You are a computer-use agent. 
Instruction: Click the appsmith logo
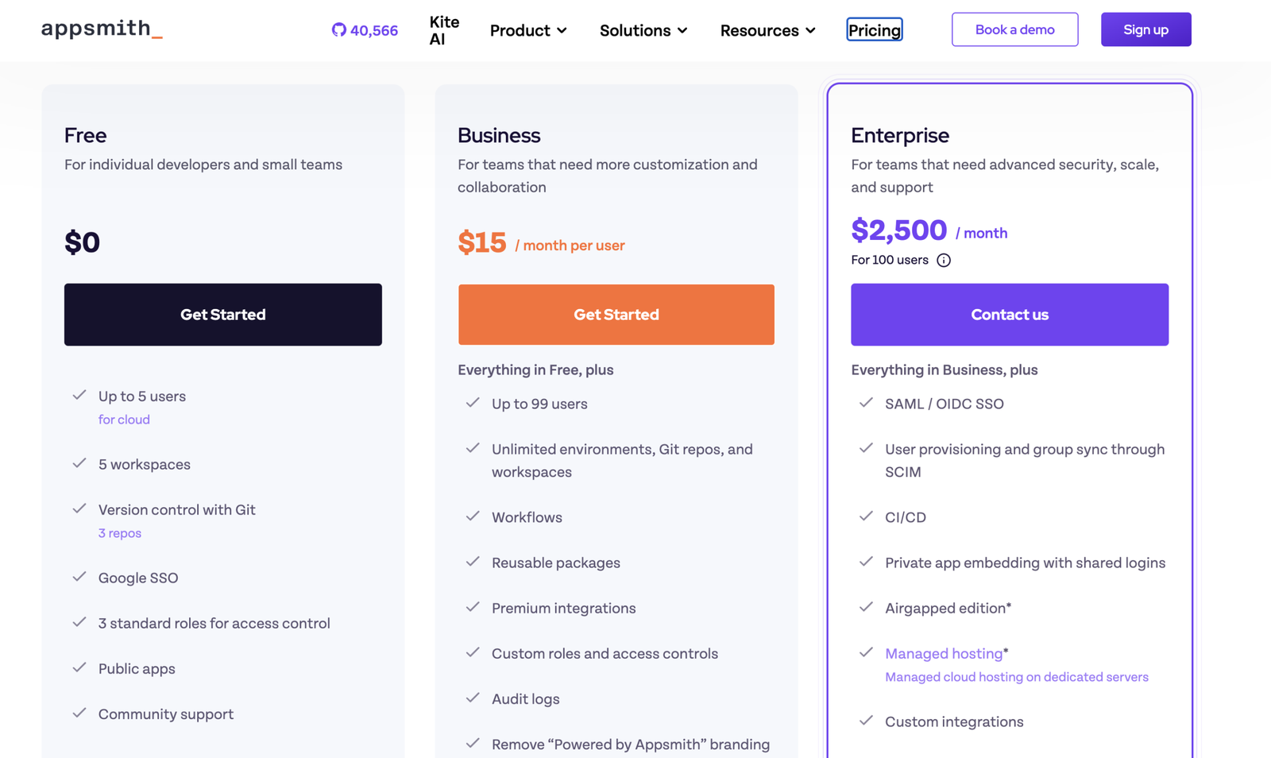pyautogui.click(x=102, y=29)
